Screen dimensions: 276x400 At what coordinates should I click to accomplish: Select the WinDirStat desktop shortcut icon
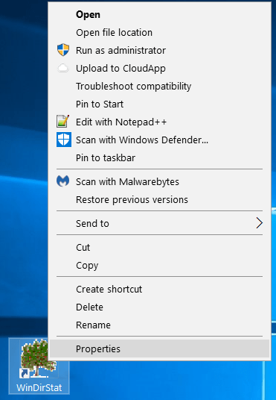[x=39, y=366]
